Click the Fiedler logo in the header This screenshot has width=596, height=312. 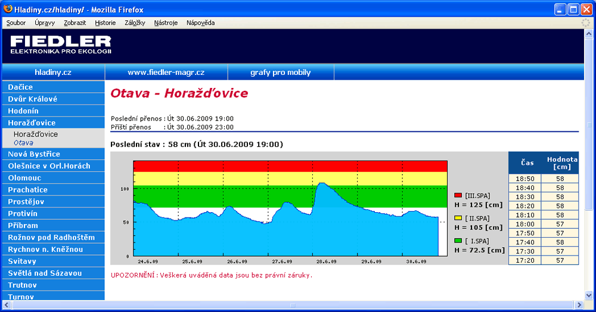point(61,45)
